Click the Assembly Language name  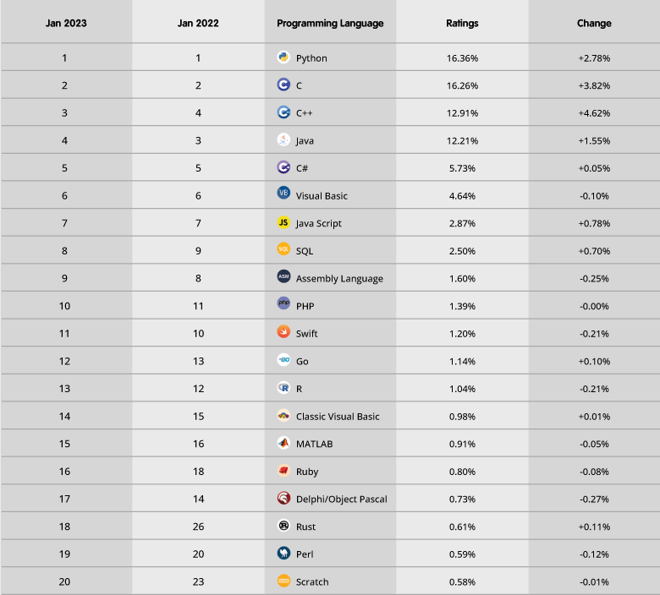tap(339, 279)
